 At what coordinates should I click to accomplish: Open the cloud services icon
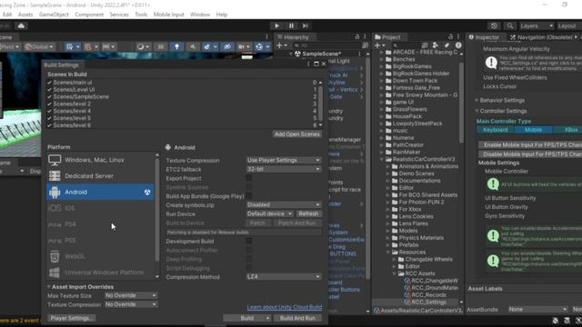pos(21,25)
